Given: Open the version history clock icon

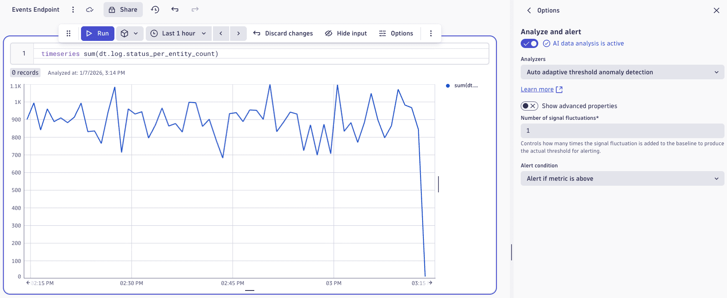Looking at the screenshot, I should [x=155, y=10].
